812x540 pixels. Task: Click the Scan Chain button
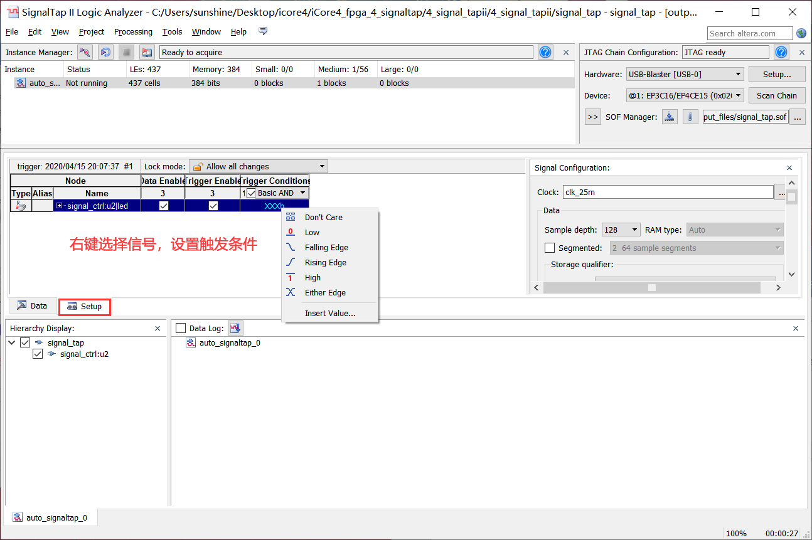776,95
